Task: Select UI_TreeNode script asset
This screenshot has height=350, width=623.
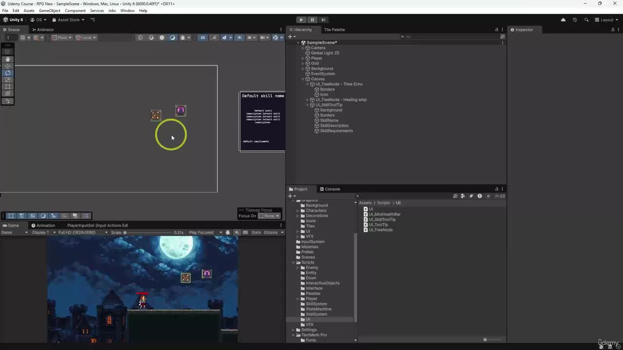Action: point(380,230)
